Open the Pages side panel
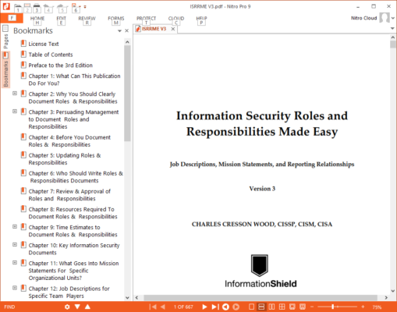Screen dimensions: 397x312 click(5, 37)
